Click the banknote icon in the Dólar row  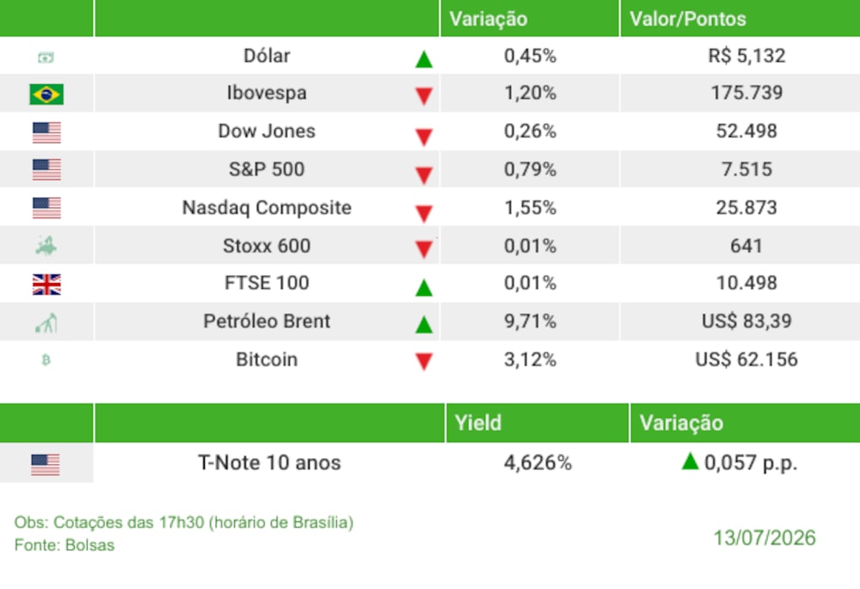46,57
